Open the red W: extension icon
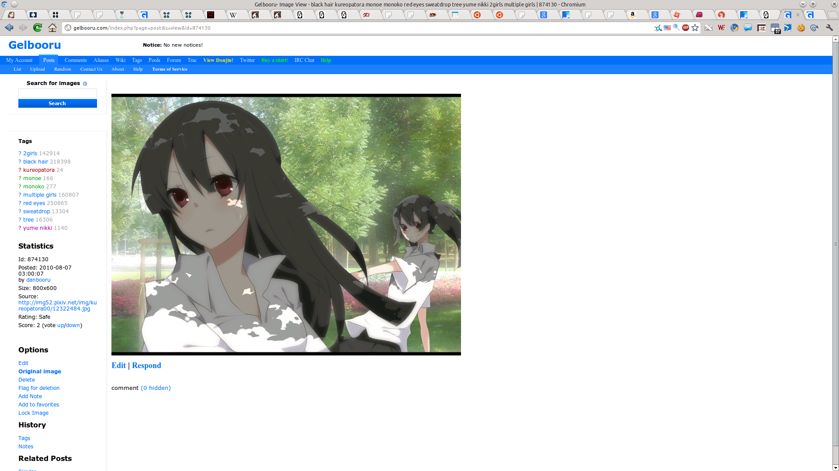This screenshot has height=471, width=839. [x=721, y=27]
